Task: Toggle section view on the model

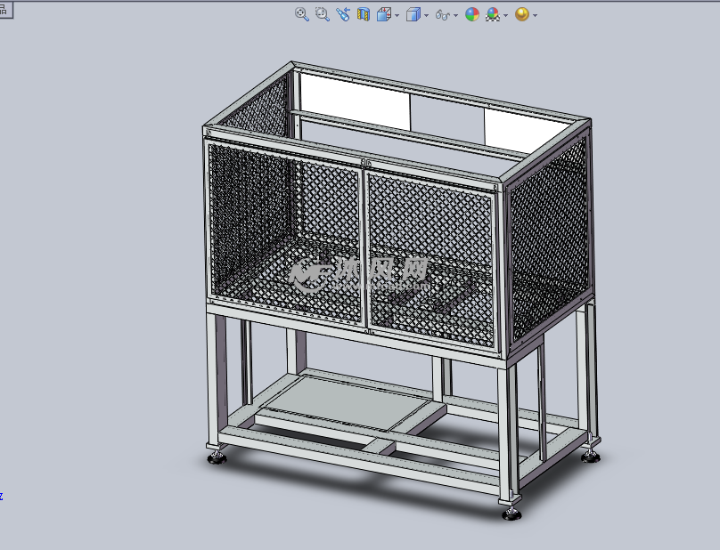Action: (362, 12)
